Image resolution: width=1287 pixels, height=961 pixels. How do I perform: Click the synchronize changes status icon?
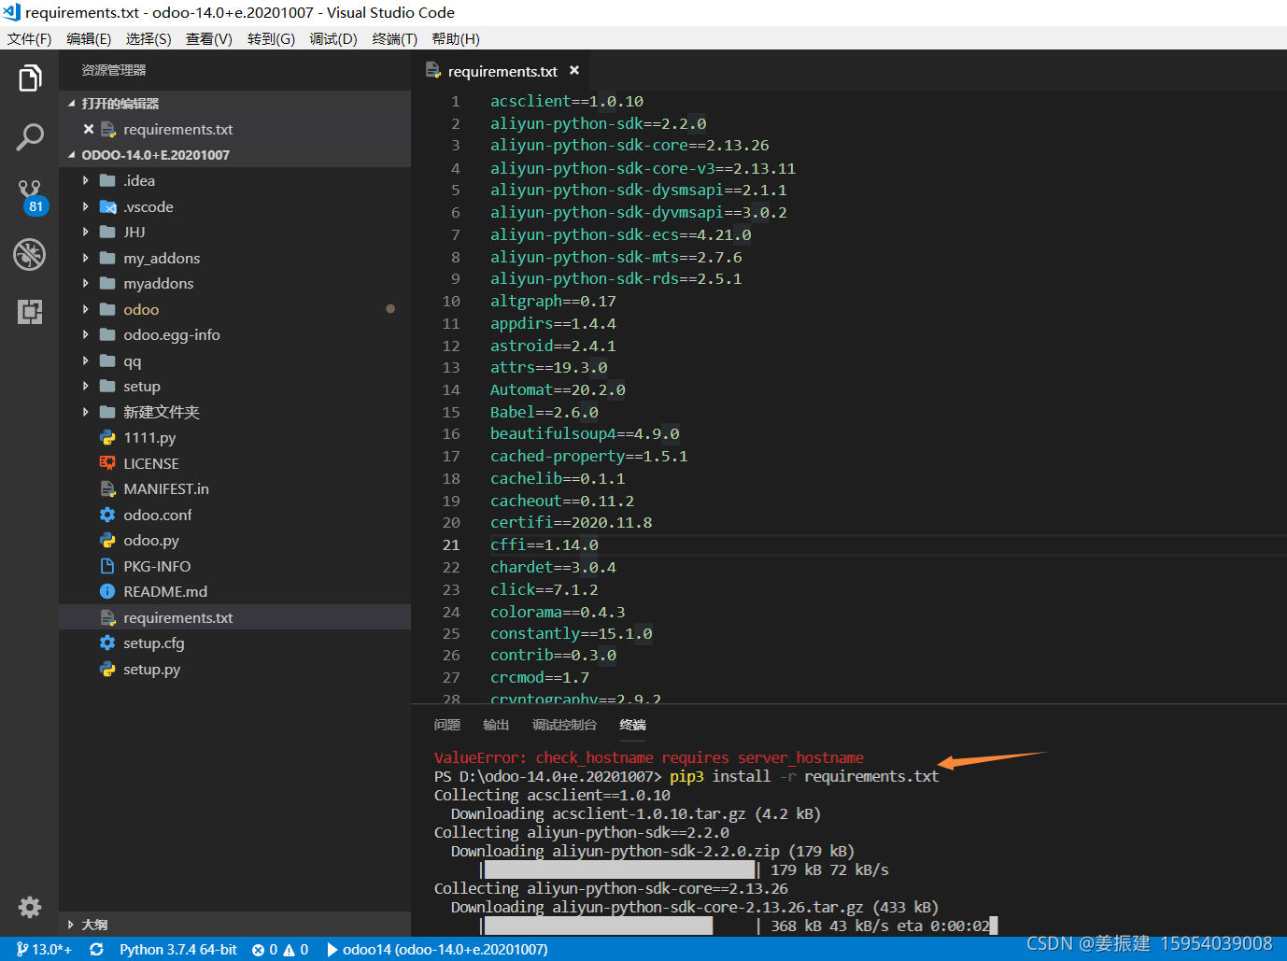pyautogui.click(x=96, y=949)
